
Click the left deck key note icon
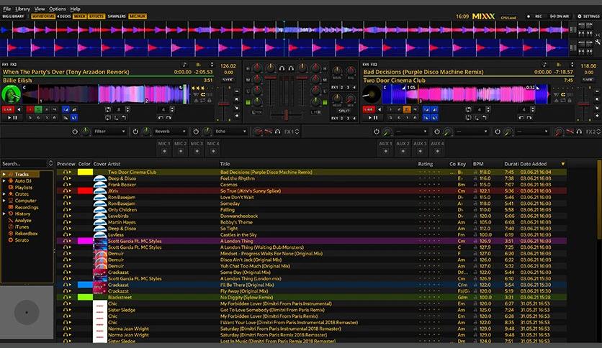(x=184, y=65)
